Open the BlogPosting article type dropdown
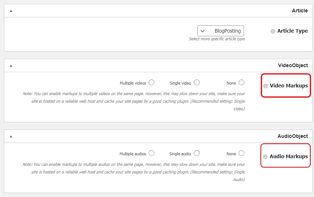Viewport: 314px width, 197px height. click(221, 31)
